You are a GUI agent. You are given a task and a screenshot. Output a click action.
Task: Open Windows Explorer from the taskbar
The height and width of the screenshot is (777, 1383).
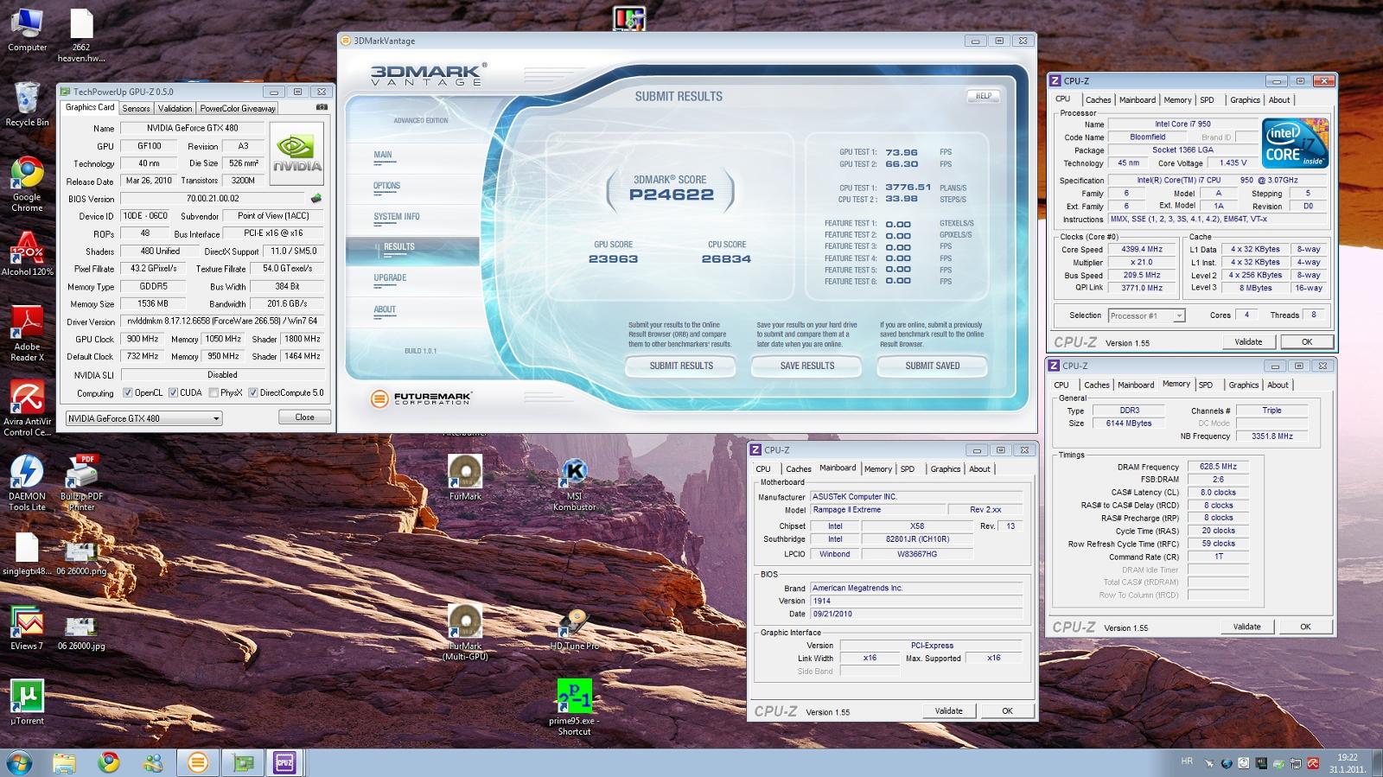point(64,762)
